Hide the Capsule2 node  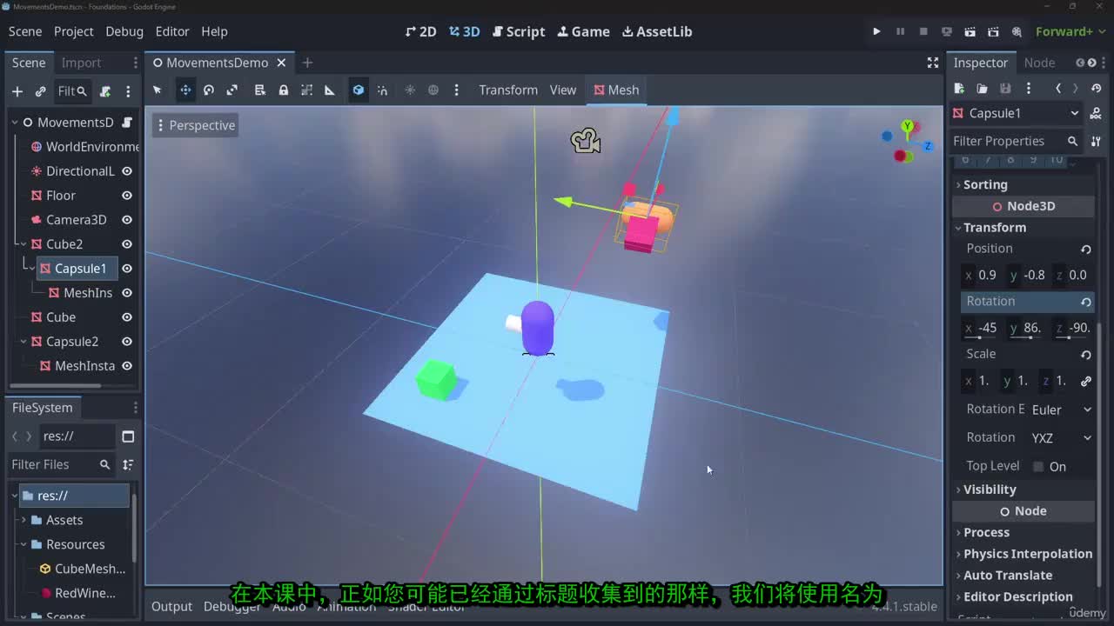coord(127,342)
